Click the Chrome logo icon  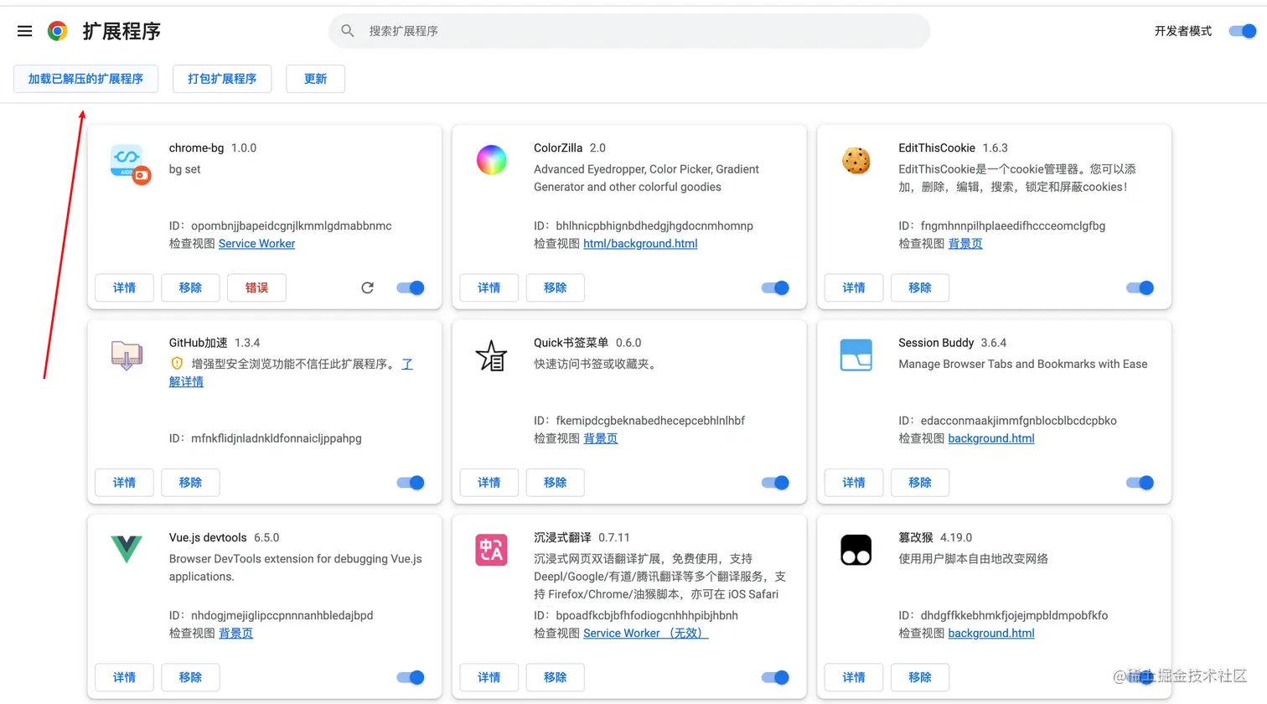pyautogui.click(x=57, y=31)
